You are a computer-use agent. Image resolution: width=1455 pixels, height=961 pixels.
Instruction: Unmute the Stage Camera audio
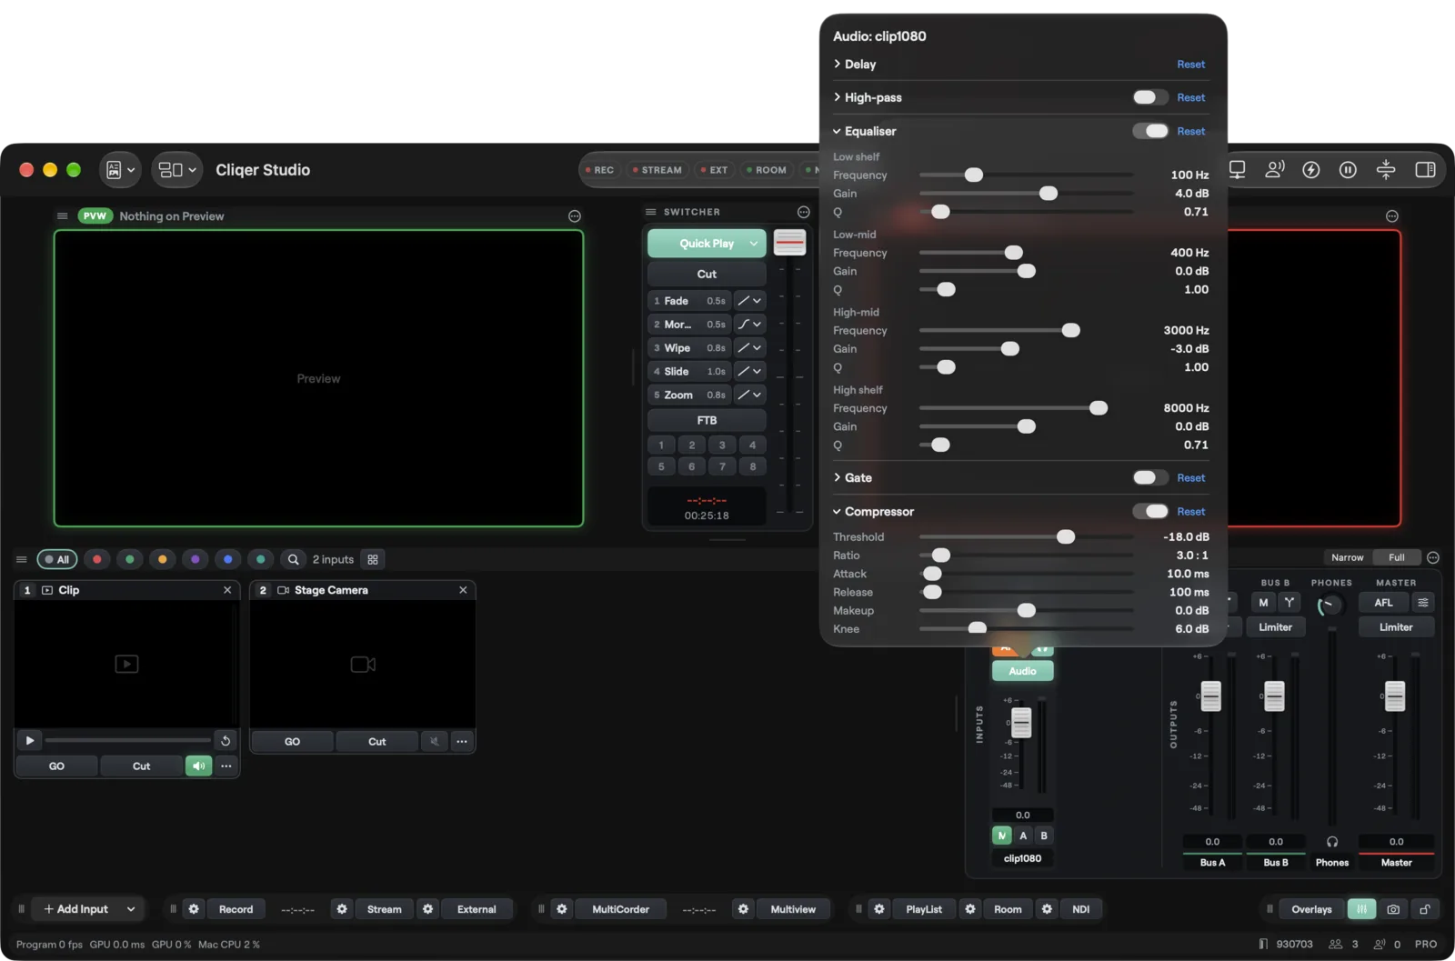tap(435, 742)
